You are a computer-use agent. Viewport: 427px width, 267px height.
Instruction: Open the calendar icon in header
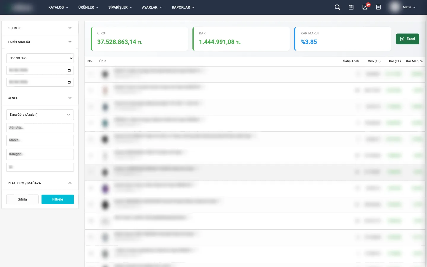[x=351, y=7]
